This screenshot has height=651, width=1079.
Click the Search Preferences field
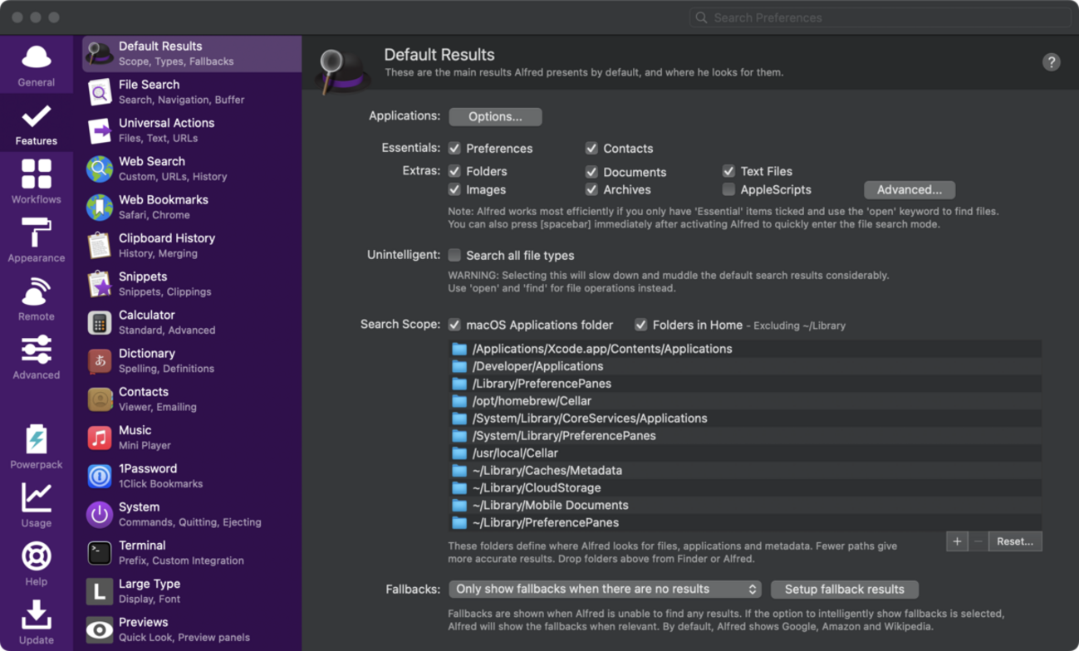tap(880, 17)
